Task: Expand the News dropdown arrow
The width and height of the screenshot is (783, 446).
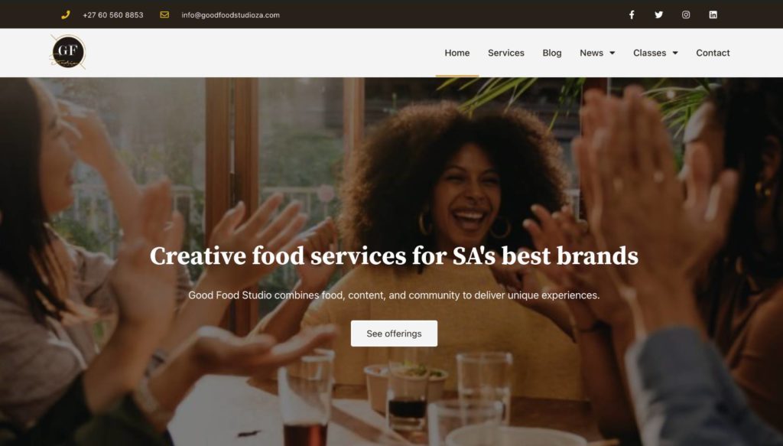Action: pyautogui.click(x=612, y=53)
